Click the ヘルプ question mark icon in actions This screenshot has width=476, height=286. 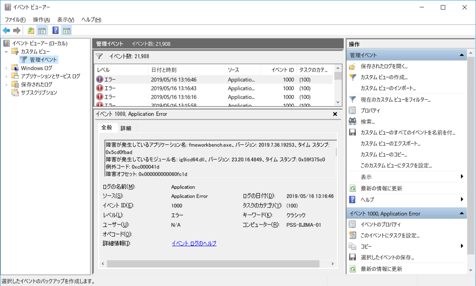click(x=352, y=199)
